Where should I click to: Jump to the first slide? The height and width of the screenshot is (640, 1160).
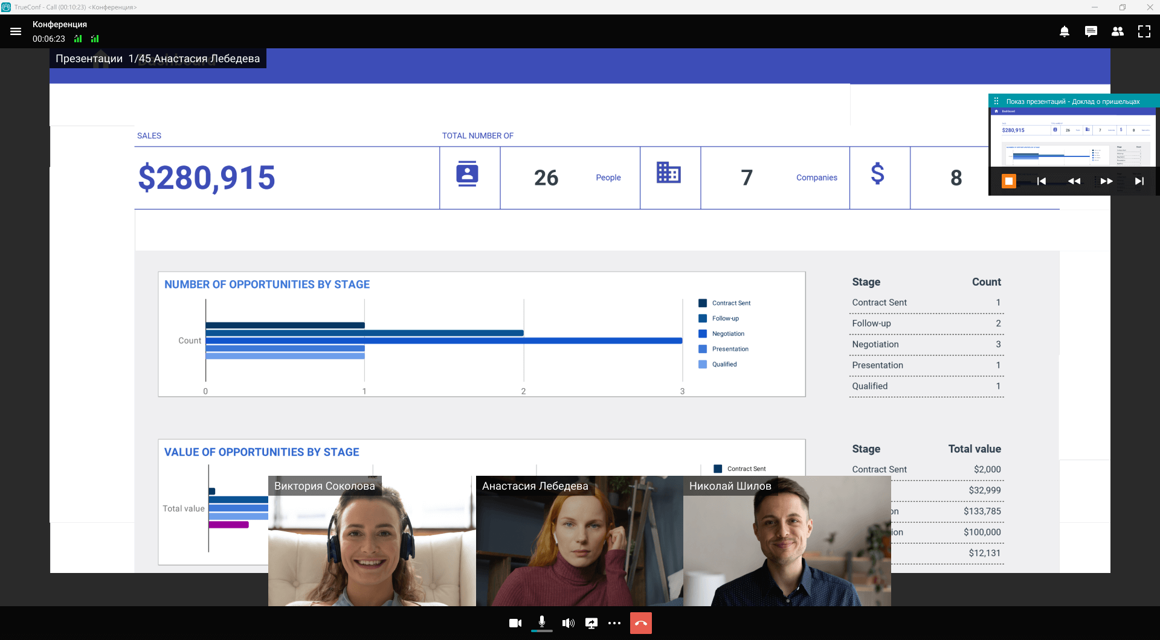click(x=1042, y=181)
